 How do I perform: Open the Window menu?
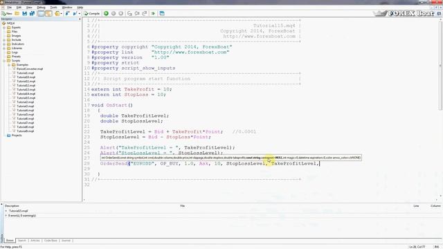(67, 8)
